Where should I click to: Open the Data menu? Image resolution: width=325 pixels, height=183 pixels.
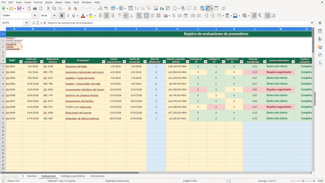67,2
